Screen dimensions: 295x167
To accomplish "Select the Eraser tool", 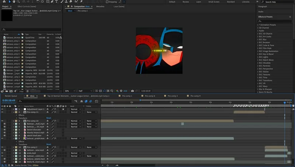I will coord(70,2).
